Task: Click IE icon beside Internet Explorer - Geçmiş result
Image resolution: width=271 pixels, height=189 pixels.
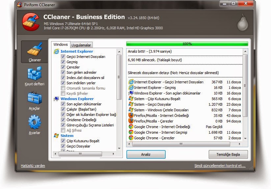Action: tap(131, 88)
